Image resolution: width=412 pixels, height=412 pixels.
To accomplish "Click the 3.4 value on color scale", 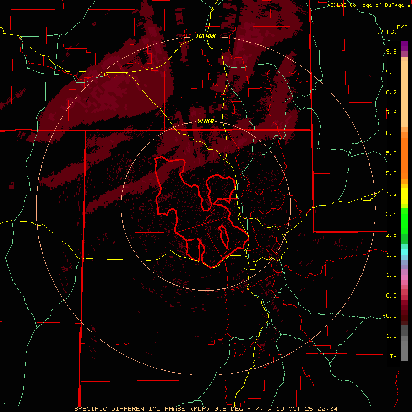I will pyautogui.click(x=391, y=214).
